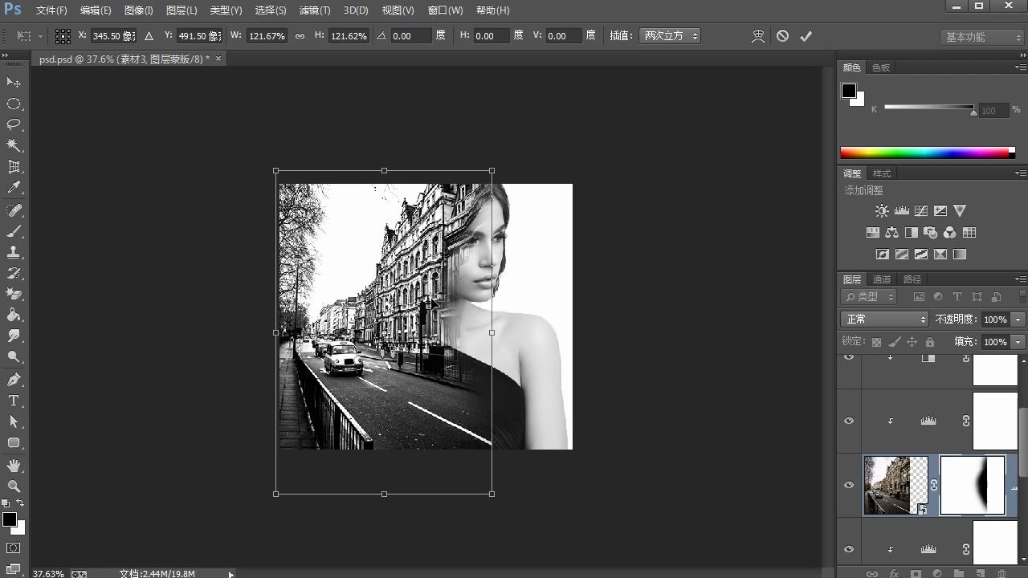Toggle maintain aspect ratio link between W and H

click(300, 36)
